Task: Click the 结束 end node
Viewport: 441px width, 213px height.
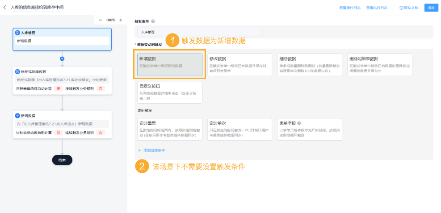Action: [62, 160]
